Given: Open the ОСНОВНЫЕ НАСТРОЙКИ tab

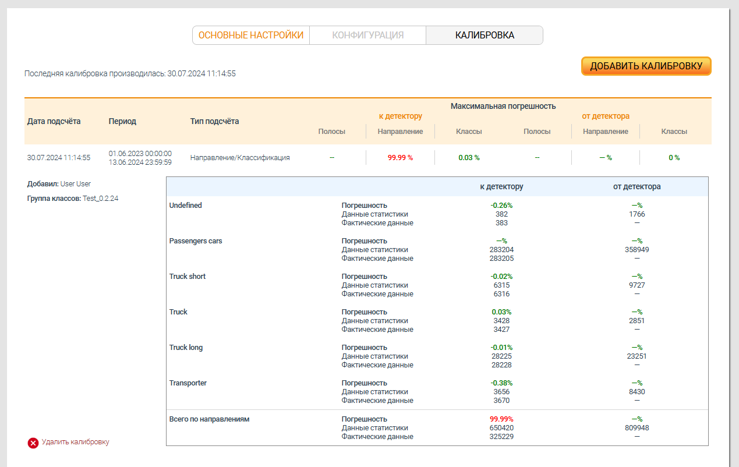Looking at the screenshot, I should coord(251,35).
